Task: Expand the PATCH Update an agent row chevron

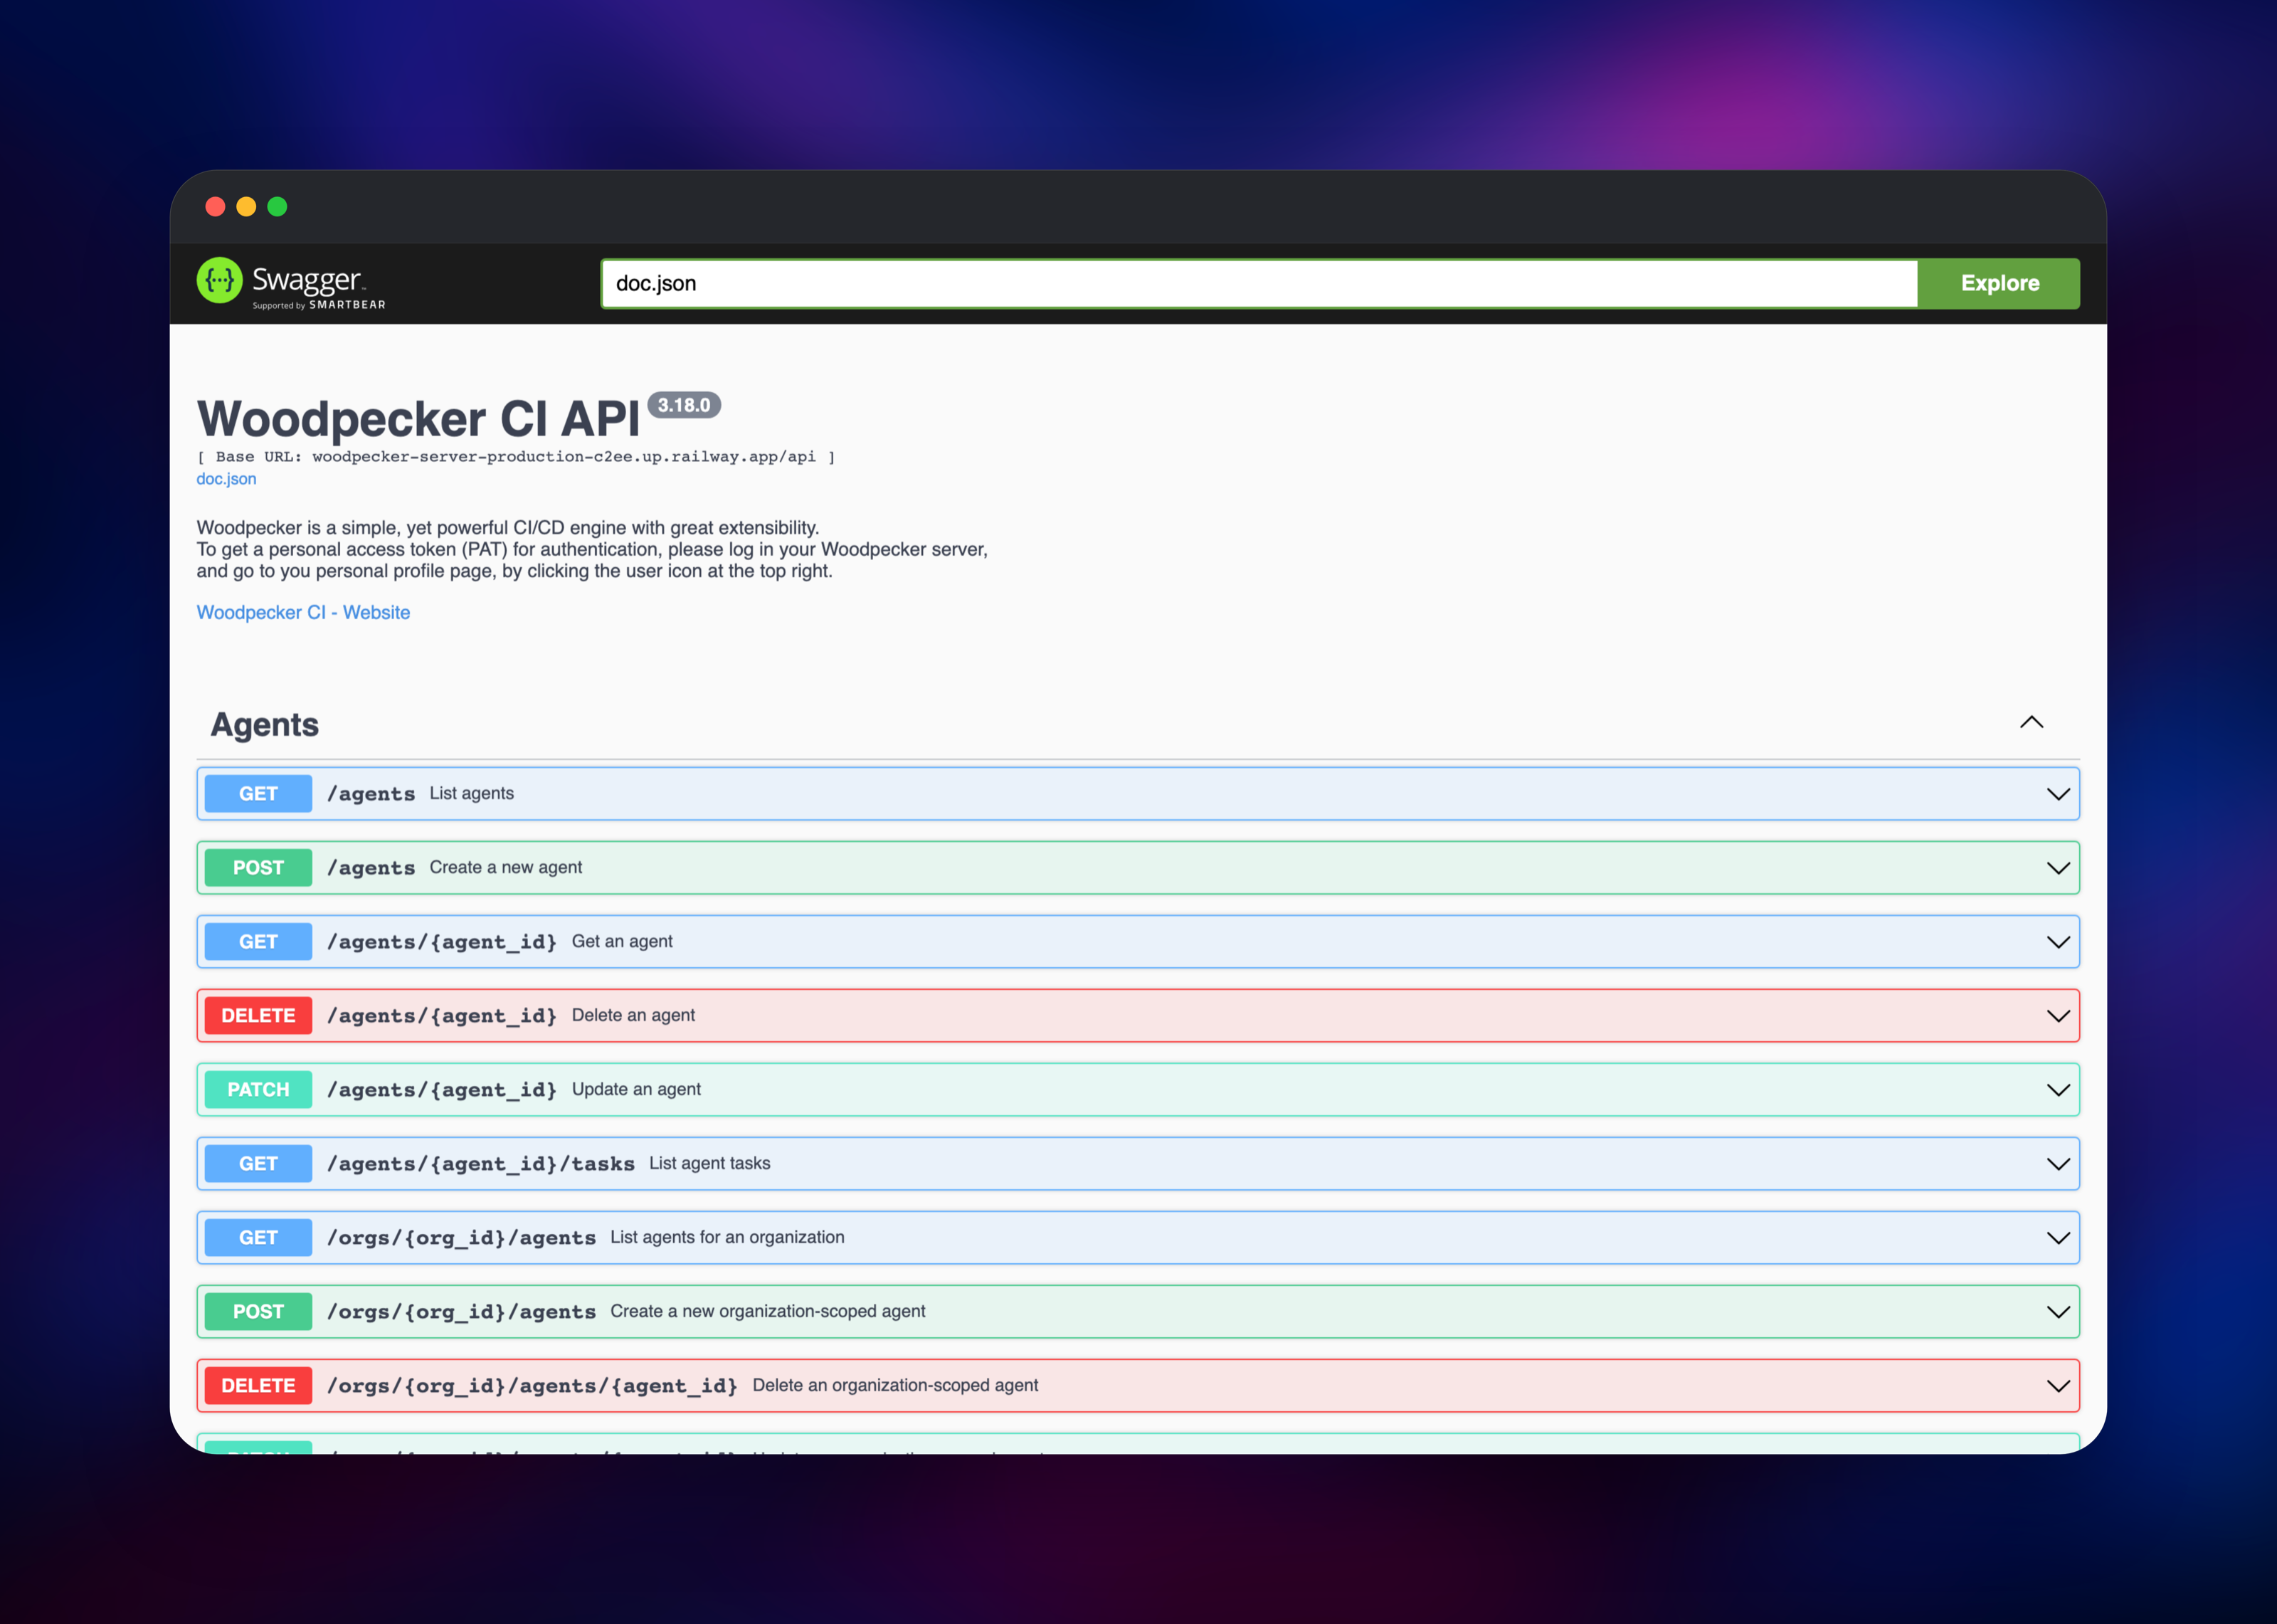Action: 2058,1090
